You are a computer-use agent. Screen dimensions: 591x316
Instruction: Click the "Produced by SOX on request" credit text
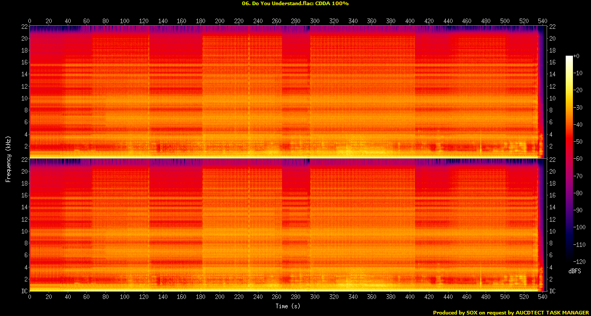coord(510,312)
